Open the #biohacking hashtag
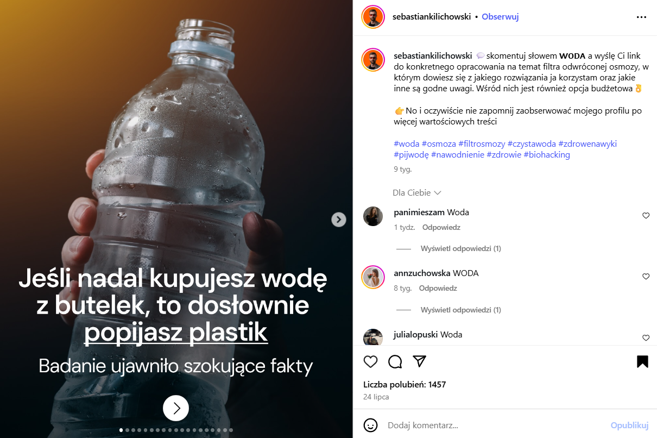 [547, 155]
